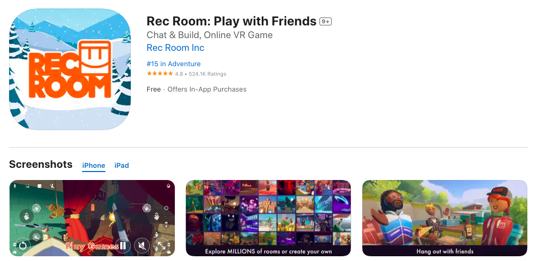Select the iPhone screenshots tab

[x=93, y=166]
